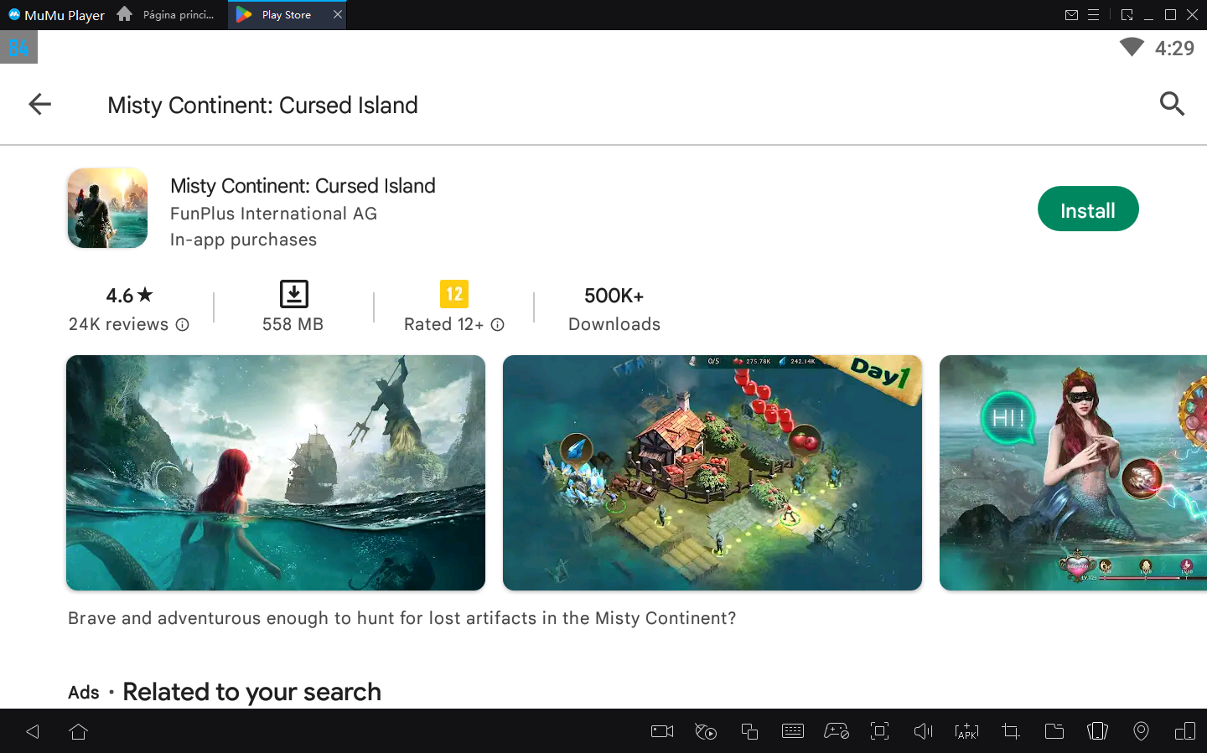
Task: Go back with the Play Store arrow
Action: coord(39,104)
